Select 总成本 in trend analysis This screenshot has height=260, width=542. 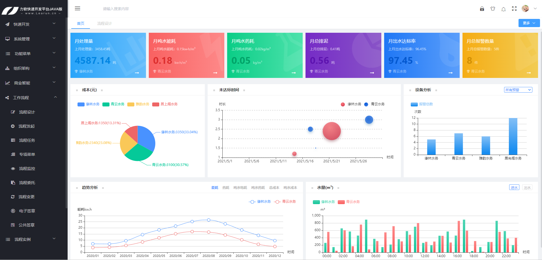click(x=274, y=188)
